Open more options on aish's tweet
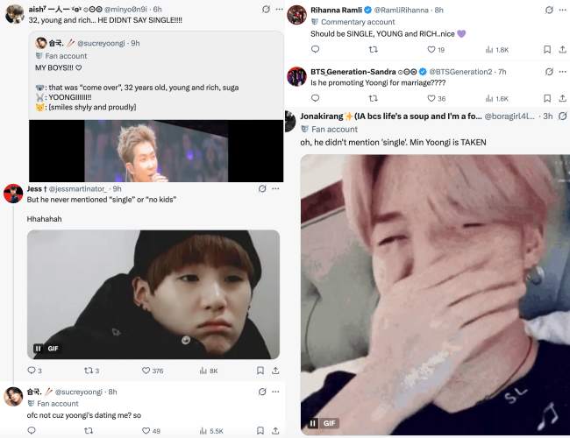 (279, 9)
